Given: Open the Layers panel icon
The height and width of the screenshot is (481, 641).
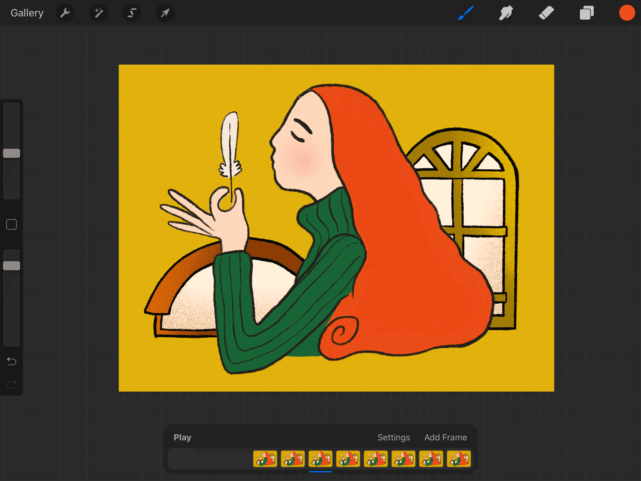Looking at the screenshot, I should [587, 13].
